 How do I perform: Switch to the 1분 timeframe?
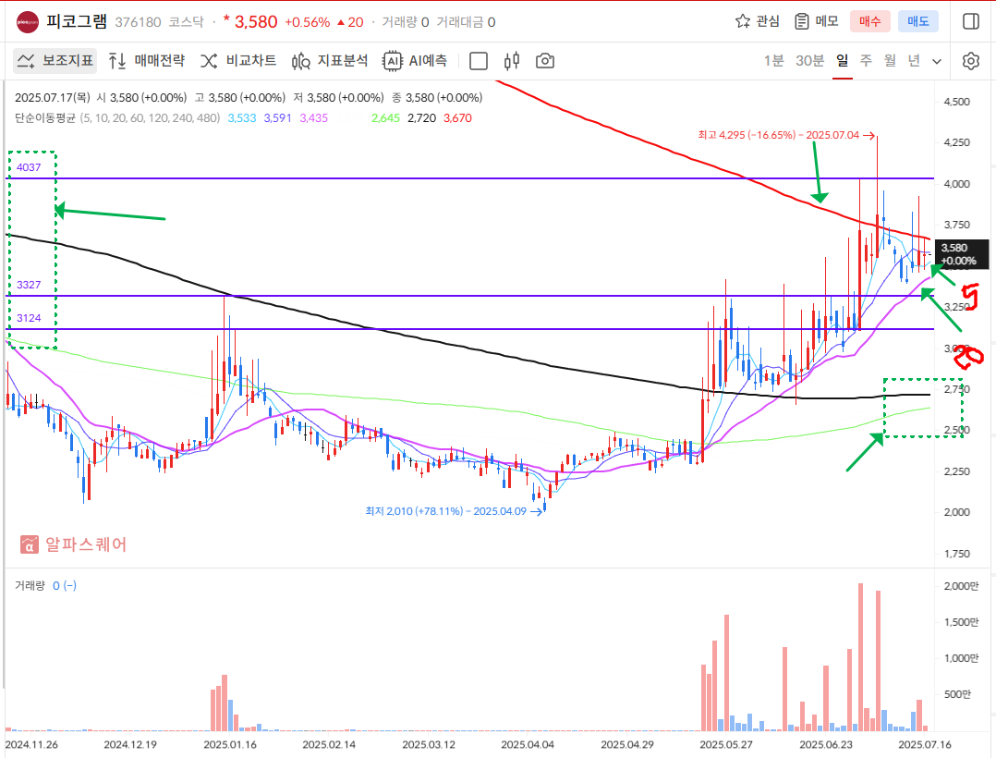[x=773, y=61]
